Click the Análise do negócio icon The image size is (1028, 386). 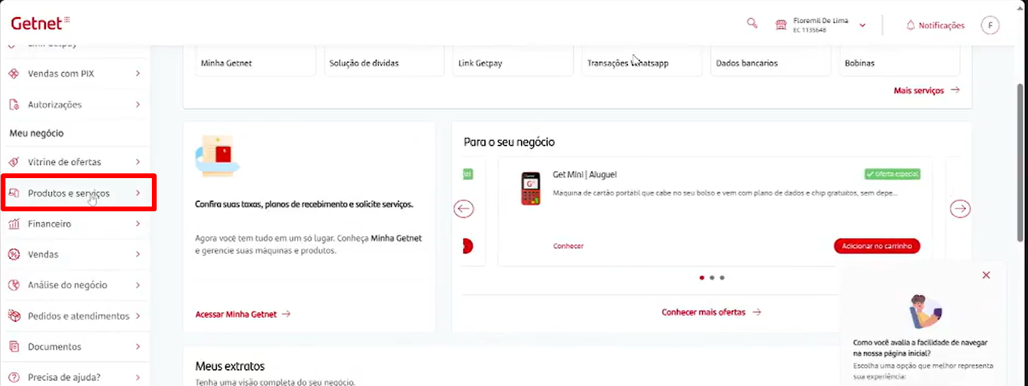coord(14,285)
